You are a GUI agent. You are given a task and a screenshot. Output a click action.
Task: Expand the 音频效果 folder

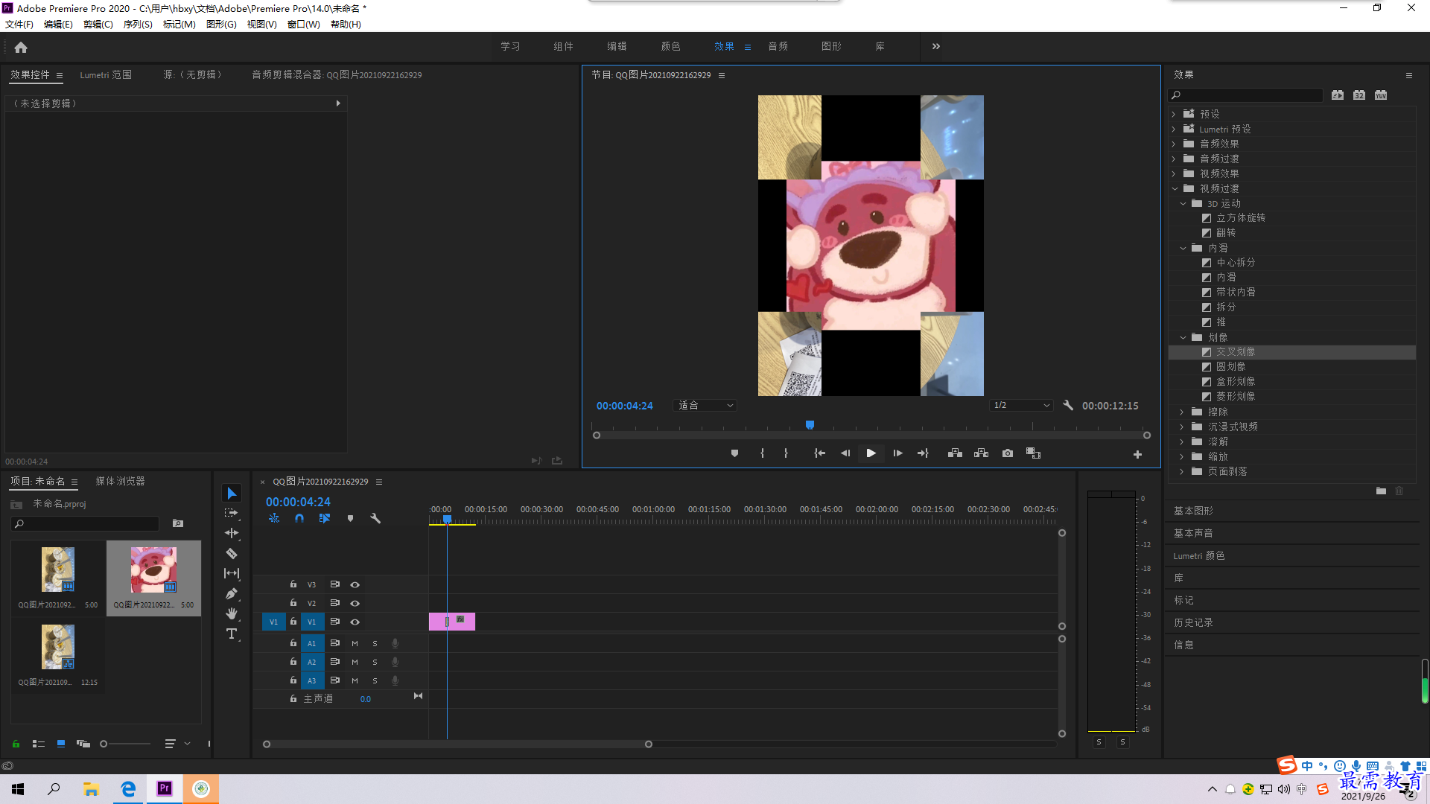(1174, 144)
